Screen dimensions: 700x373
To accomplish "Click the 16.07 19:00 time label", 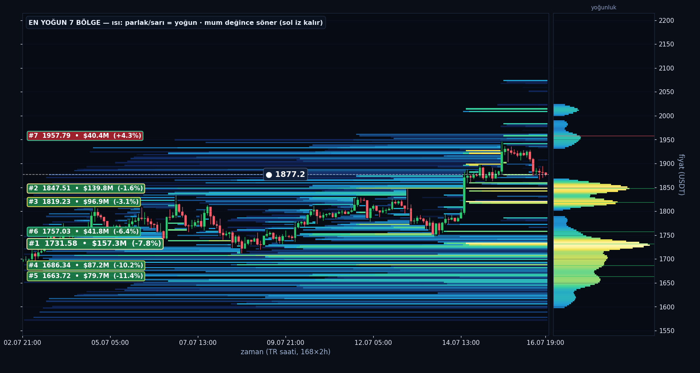I will [545, 343].
